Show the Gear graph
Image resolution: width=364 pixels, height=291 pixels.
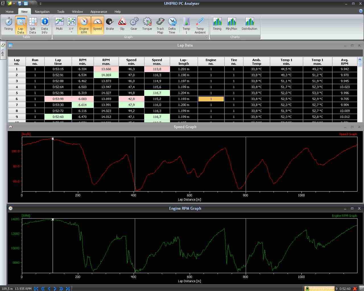click(134, 24)
